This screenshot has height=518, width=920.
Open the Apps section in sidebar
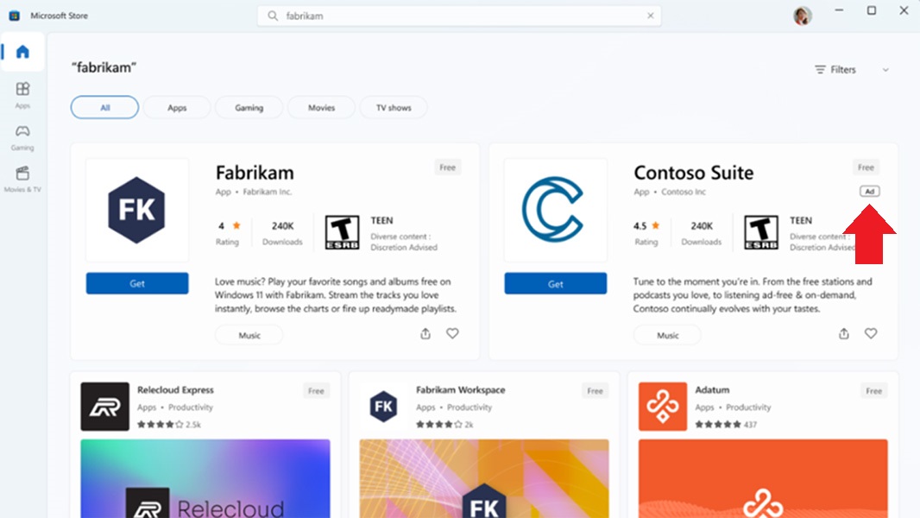pos(22,95)
